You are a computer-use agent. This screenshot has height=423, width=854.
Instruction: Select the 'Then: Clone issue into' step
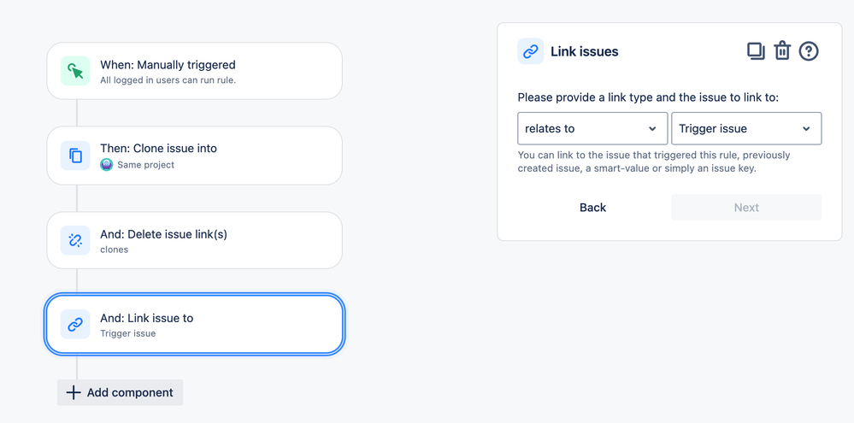(194, 156)
